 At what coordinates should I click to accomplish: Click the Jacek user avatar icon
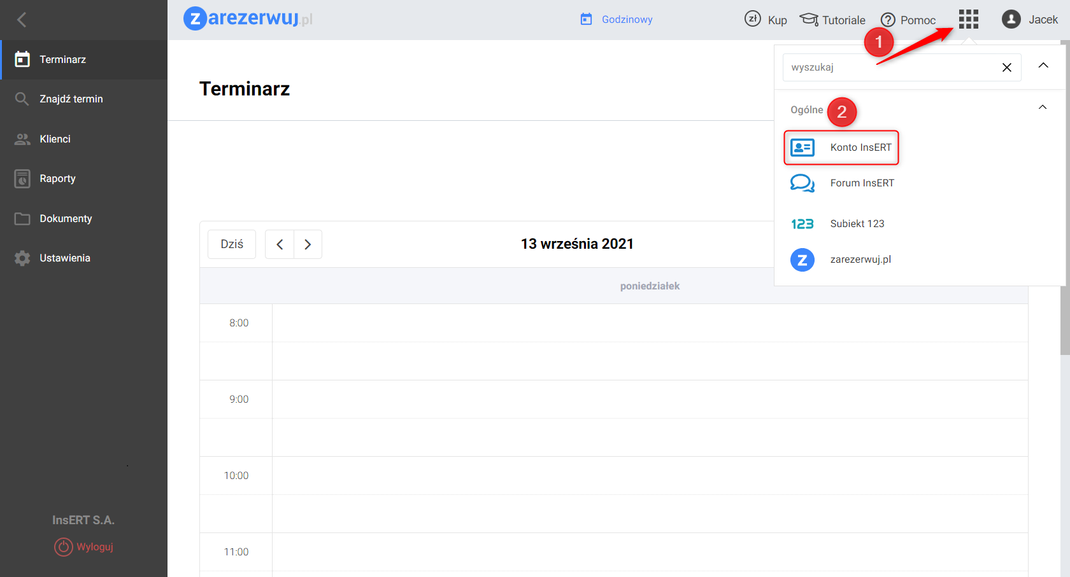(1011, 19)
